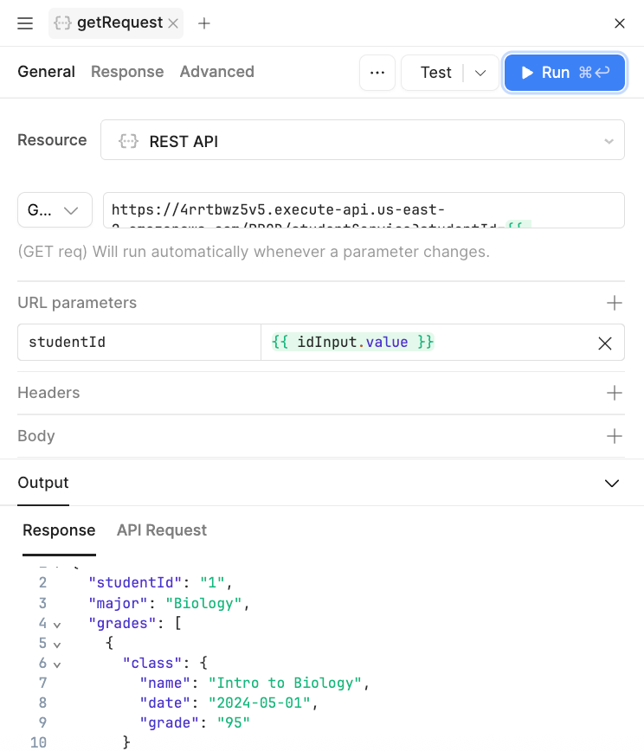Add a Header using its plus icon
Image resolution: width=644 pixels, height=751 pixels.
[x=614, y=393]
